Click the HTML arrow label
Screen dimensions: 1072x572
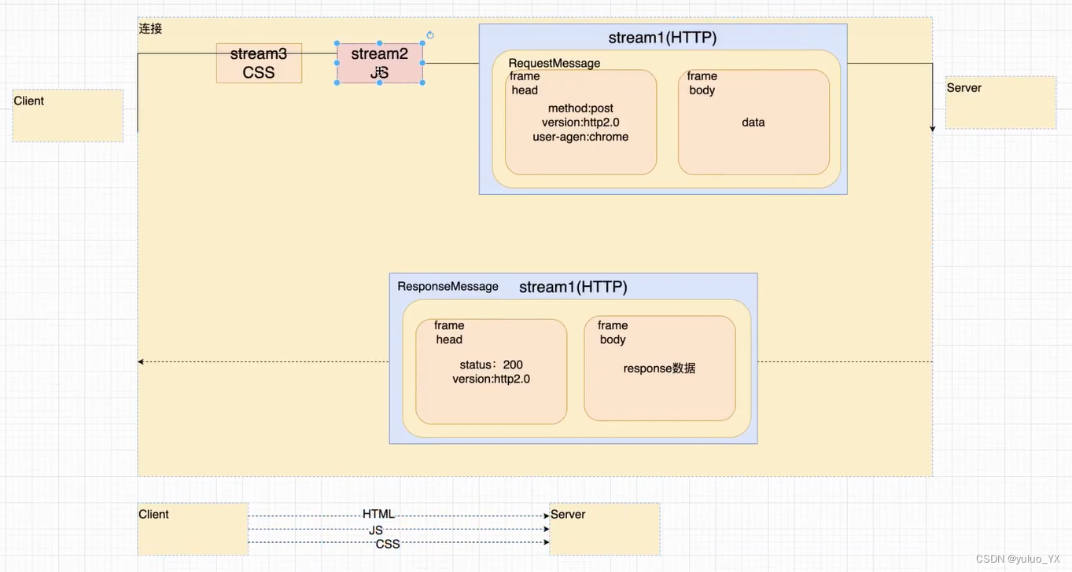378,515
